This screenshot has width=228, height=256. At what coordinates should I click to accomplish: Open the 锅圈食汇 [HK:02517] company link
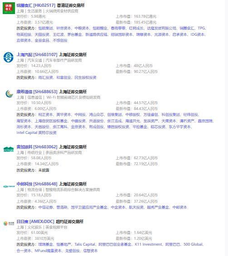[36, 5]
